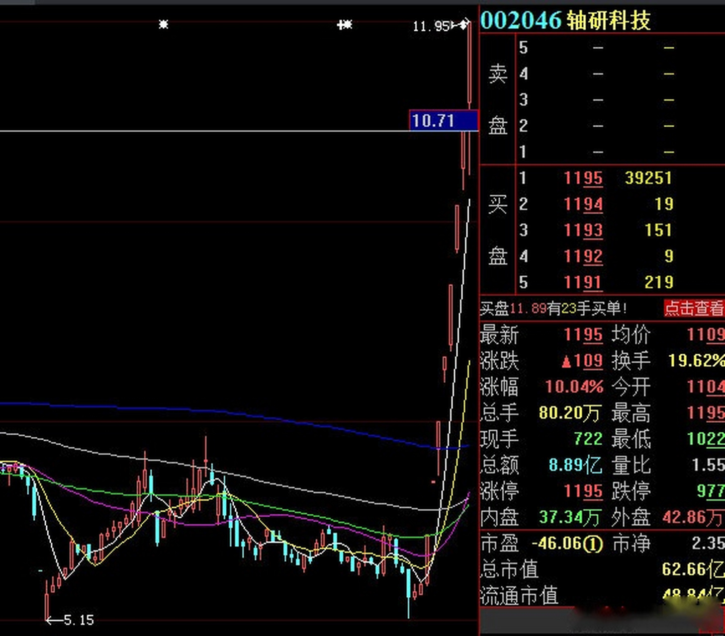Select buy level 2 price 1194
Screen dimensions: 725x636
[583, 204]
